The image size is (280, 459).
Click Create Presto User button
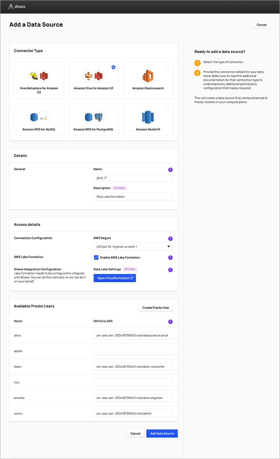click(156, 308)
